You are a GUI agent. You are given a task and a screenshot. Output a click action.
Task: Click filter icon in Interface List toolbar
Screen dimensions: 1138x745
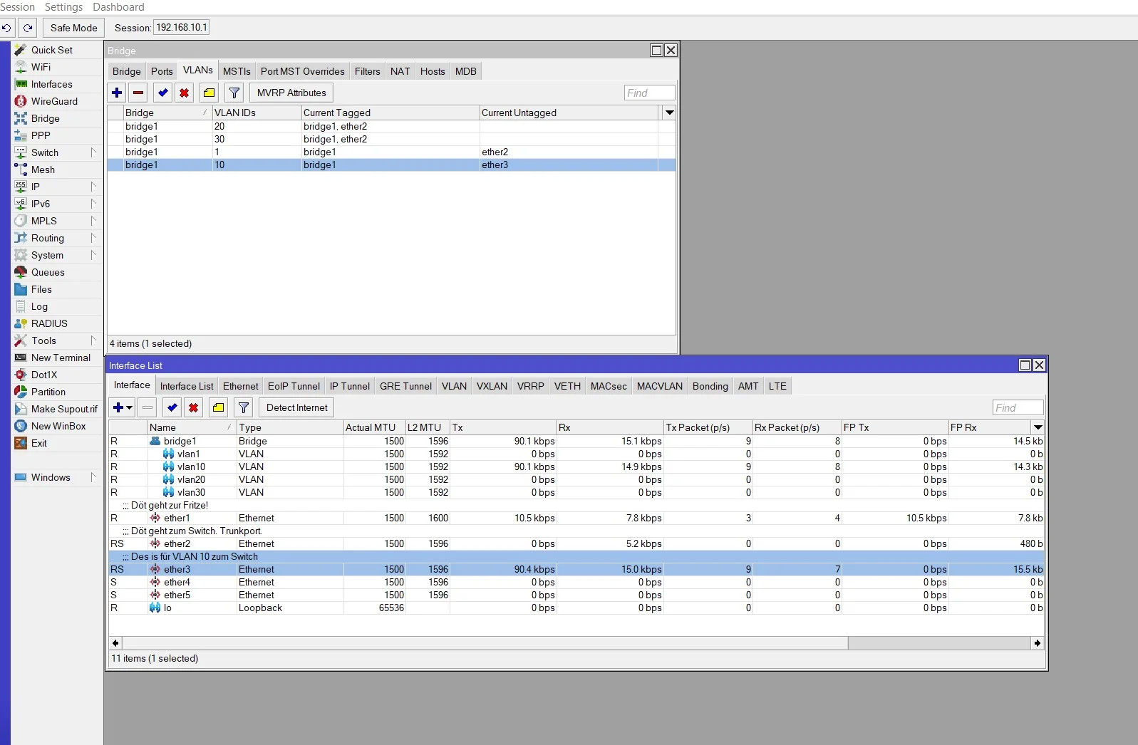pos(244,407)
